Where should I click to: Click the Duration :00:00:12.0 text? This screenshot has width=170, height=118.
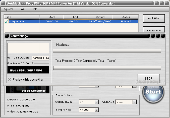(x=21, y=100)
